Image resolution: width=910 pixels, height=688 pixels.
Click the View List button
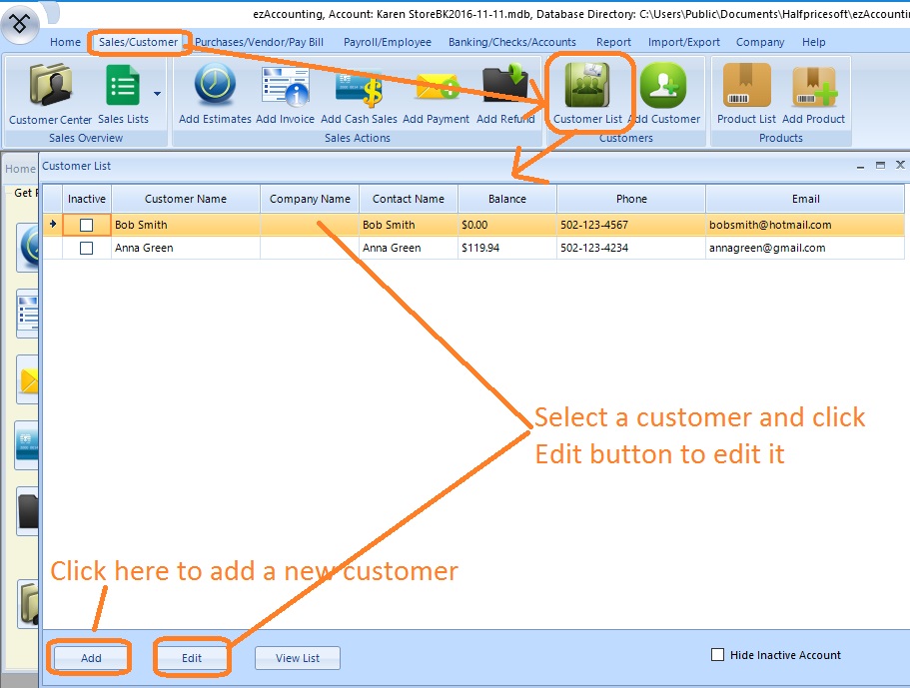pyautogui.click(x=298, y=658)
